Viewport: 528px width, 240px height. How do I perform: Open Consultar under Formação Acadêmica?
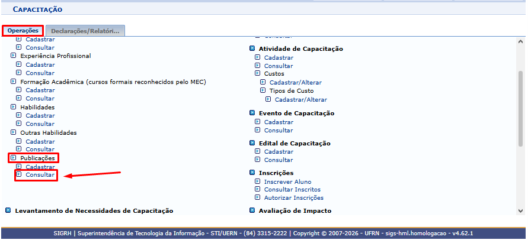click(40, 99)
